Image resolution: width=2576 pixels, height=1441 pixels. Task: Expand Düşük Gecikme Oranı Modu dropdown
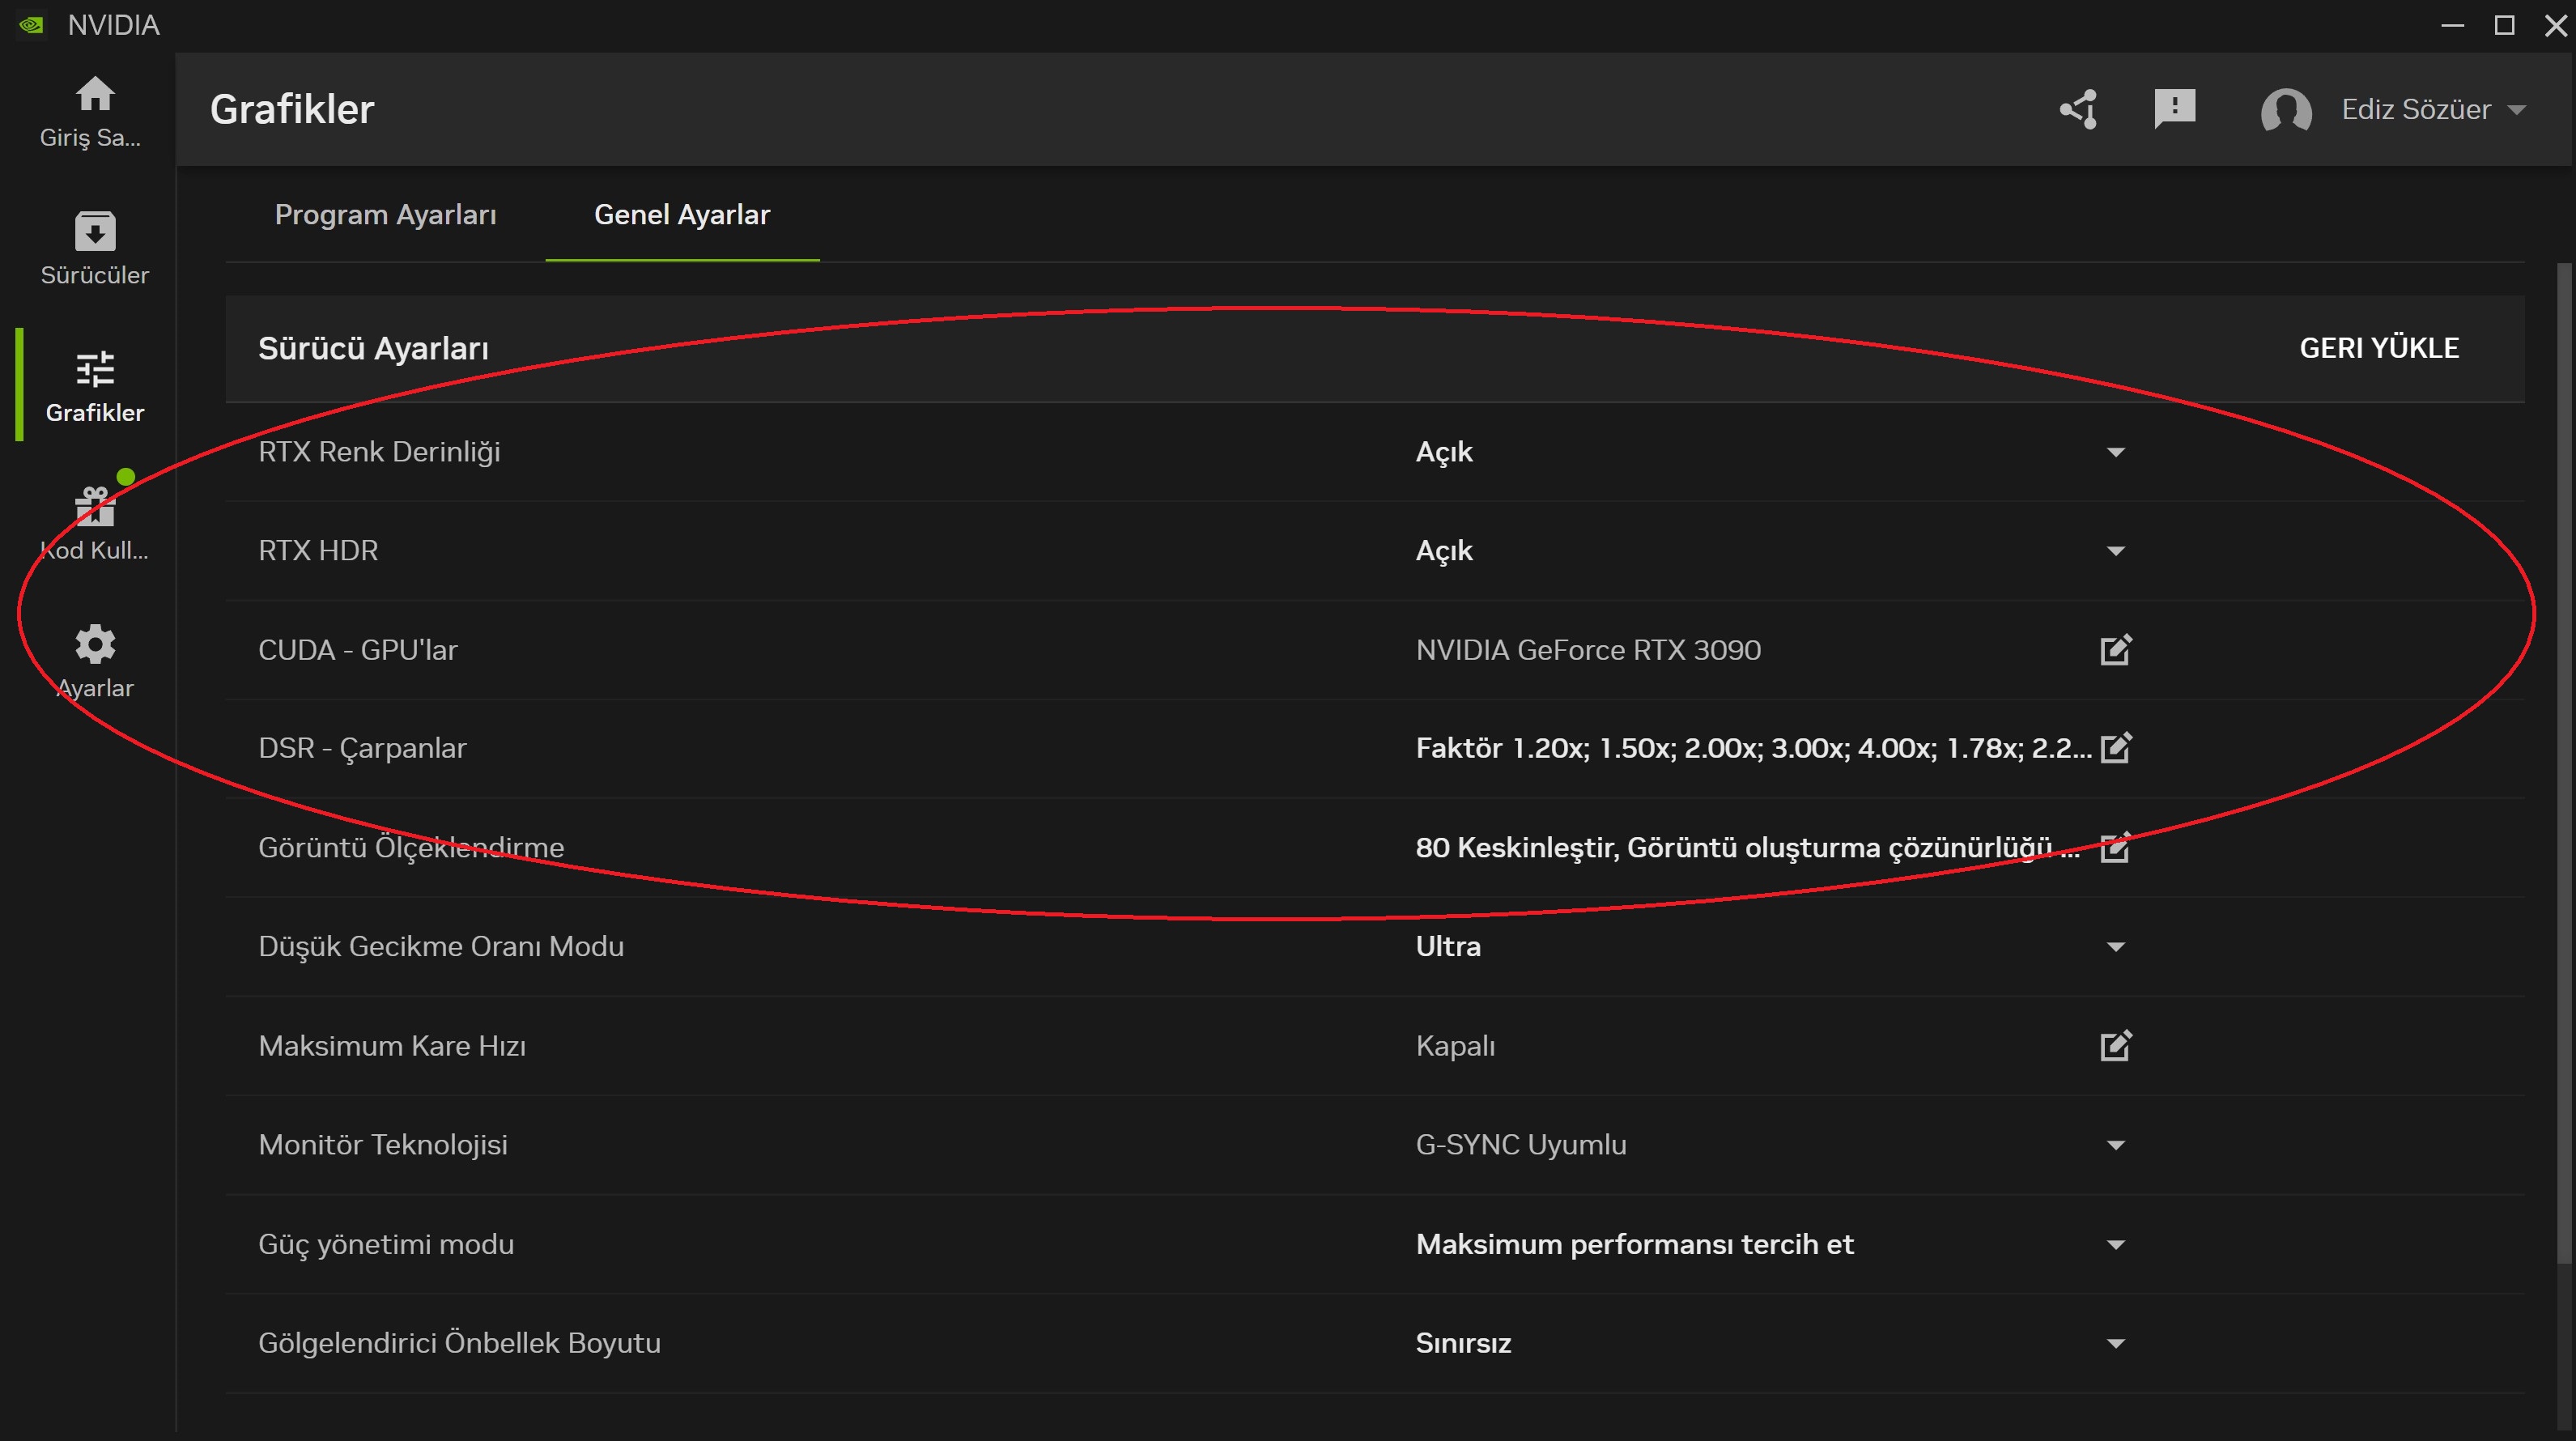[x=2116, y=947]
